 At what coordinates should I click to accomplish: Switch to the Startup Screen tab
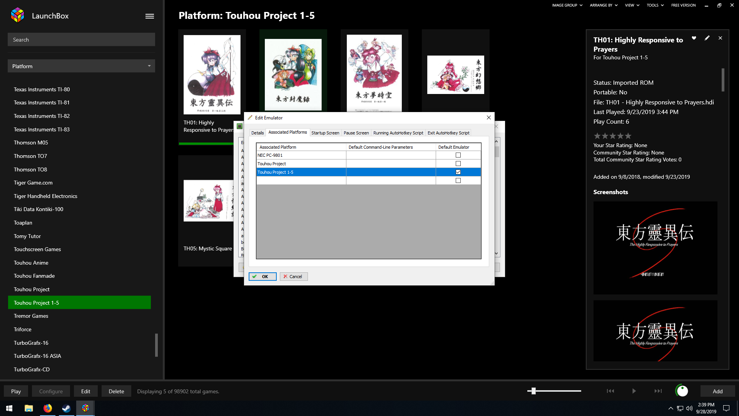coord(325,133)
